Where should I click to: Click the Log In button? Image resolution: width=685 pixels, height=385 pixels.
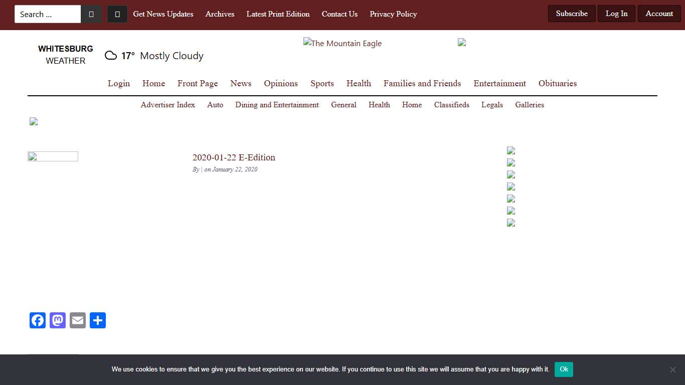[x=616, y=14]
